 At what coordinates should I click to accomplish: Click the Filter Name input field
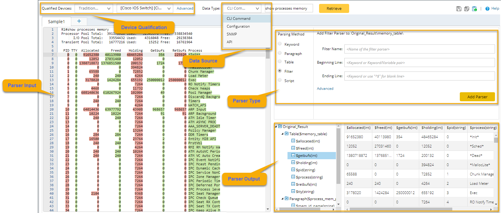point(419,49)
